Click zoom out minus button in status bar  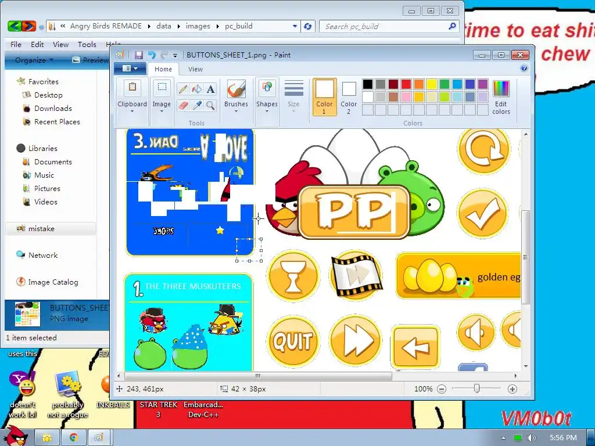click(x=442, y=389)
